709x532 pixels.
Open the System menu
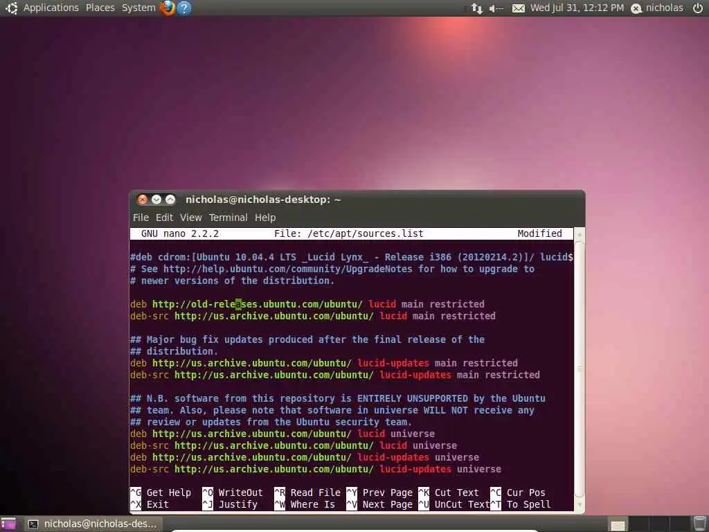coord(138,8)
